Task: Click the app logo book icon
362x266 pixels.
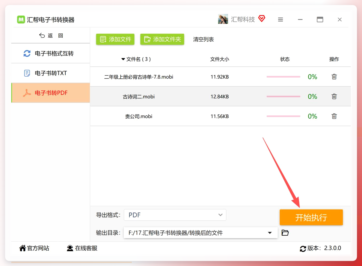Action: click(21, 20)
